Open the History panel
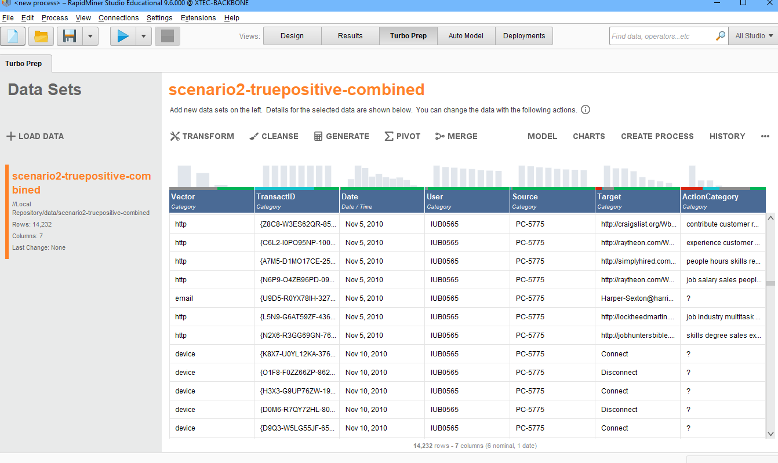 click(x=727, y=136)
